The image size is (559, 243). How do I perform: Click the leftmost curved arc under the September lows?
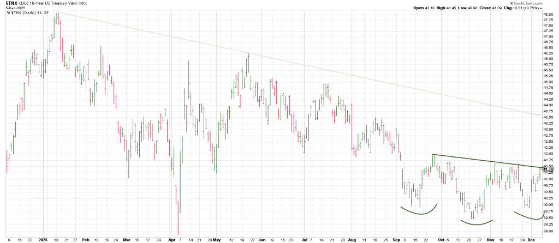419,210
